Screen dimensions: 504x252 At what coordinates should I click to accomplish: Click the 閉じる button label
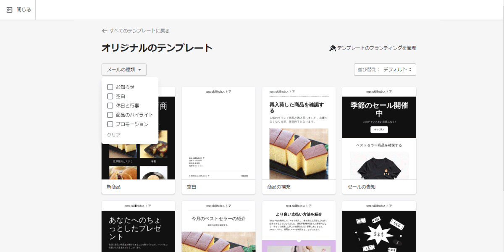point(24,10)
